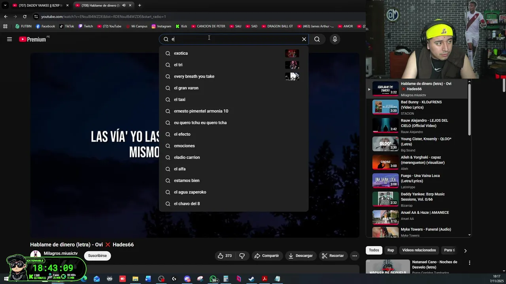Open the YouTube hamburger guide menu
The image size is (506, 284).
9,39
